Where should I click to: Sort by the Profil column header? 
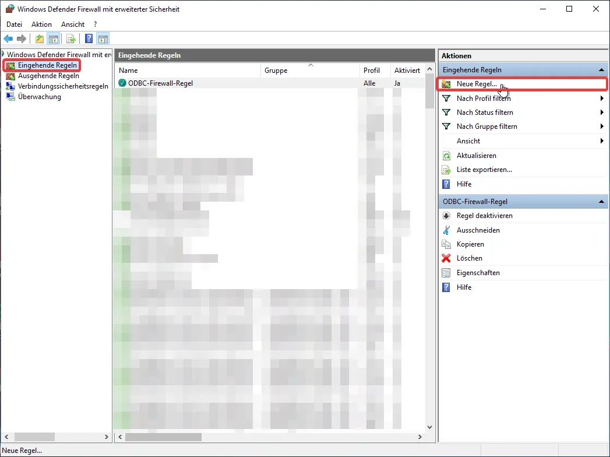[x=375, y=71]
